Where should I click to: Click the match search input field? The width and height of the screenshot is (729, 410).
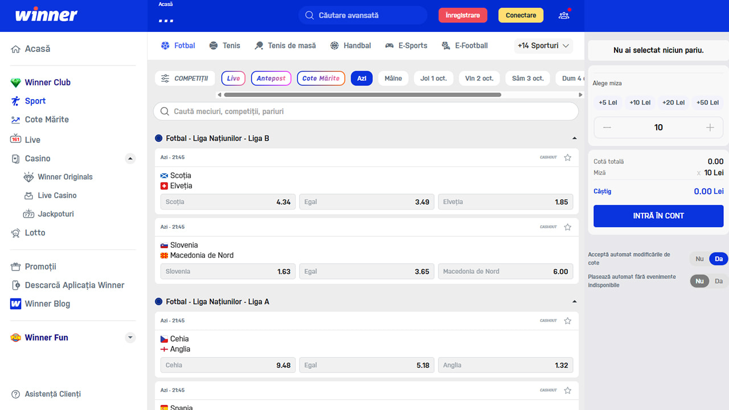point(366,112)
